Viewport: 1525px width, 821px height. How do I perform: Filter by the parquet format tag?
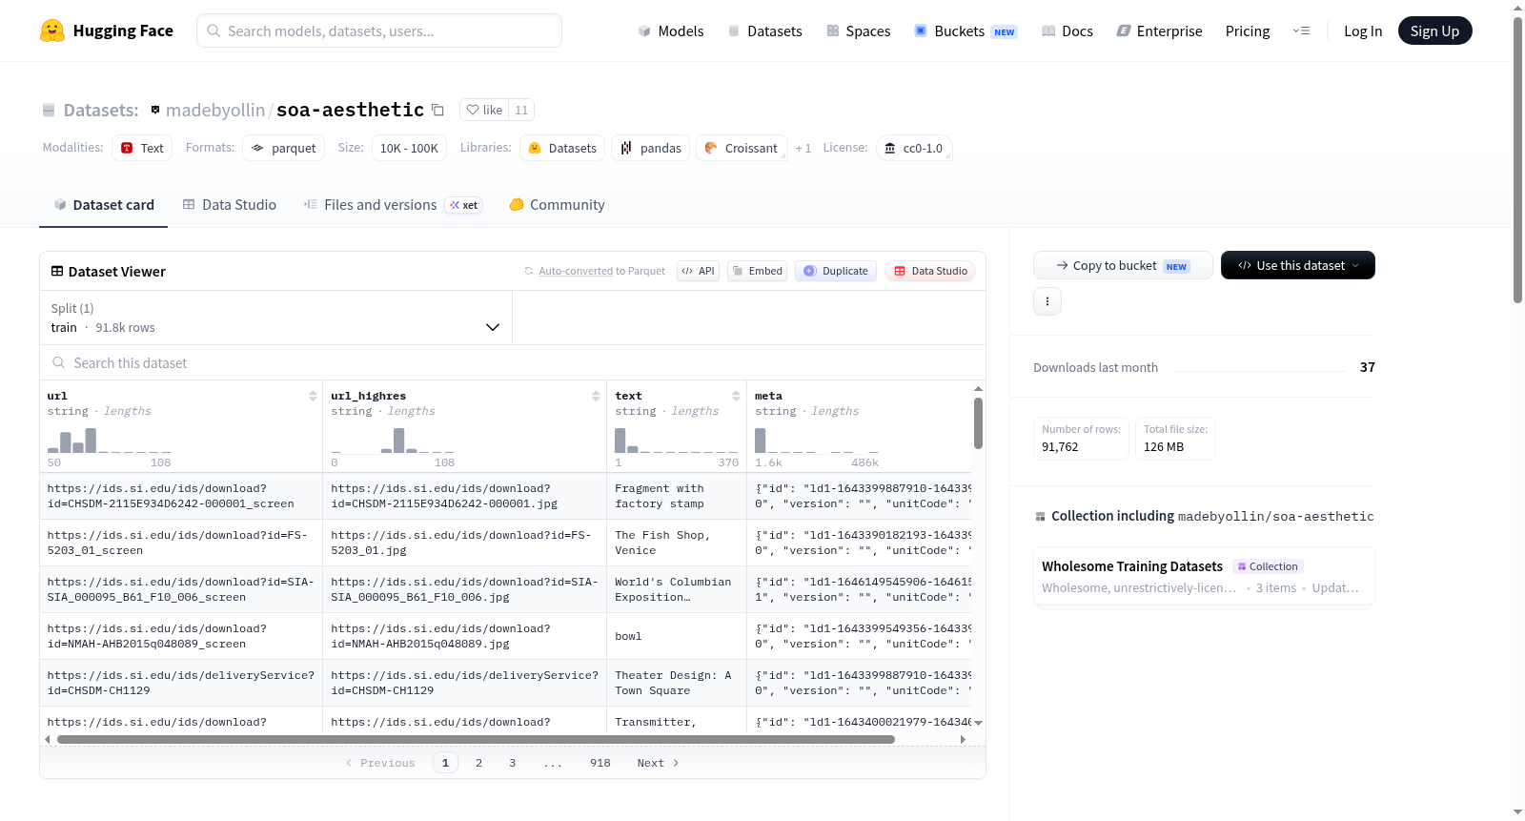click(x=284, y=148)
